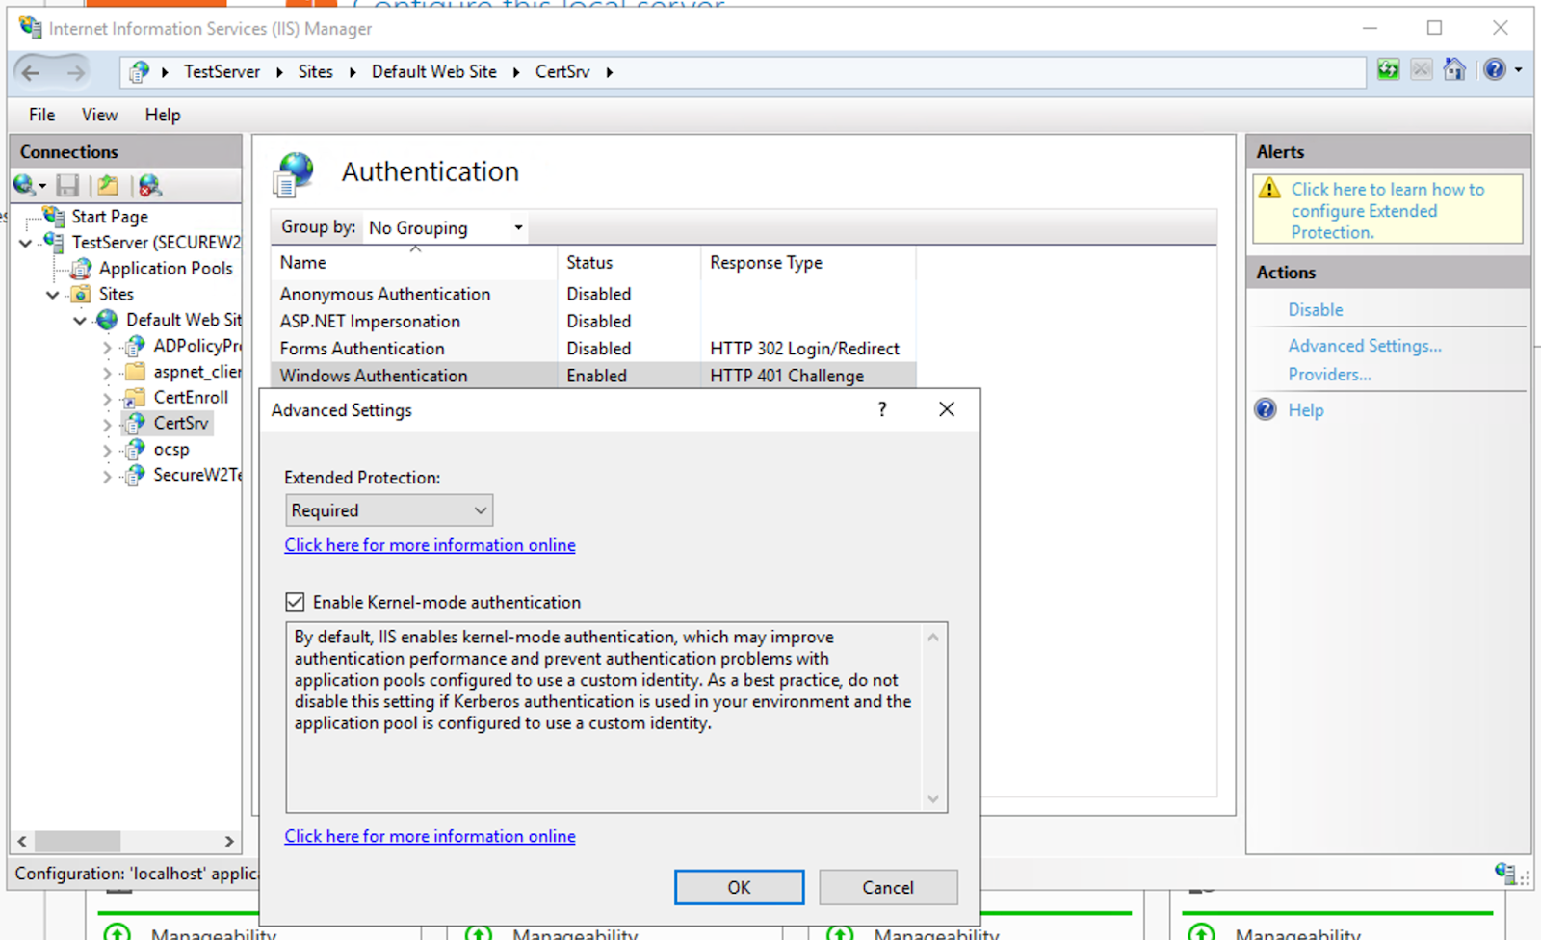Open the Extended Protection information link
Screen dimensions: 1541x940
[430, 545]
